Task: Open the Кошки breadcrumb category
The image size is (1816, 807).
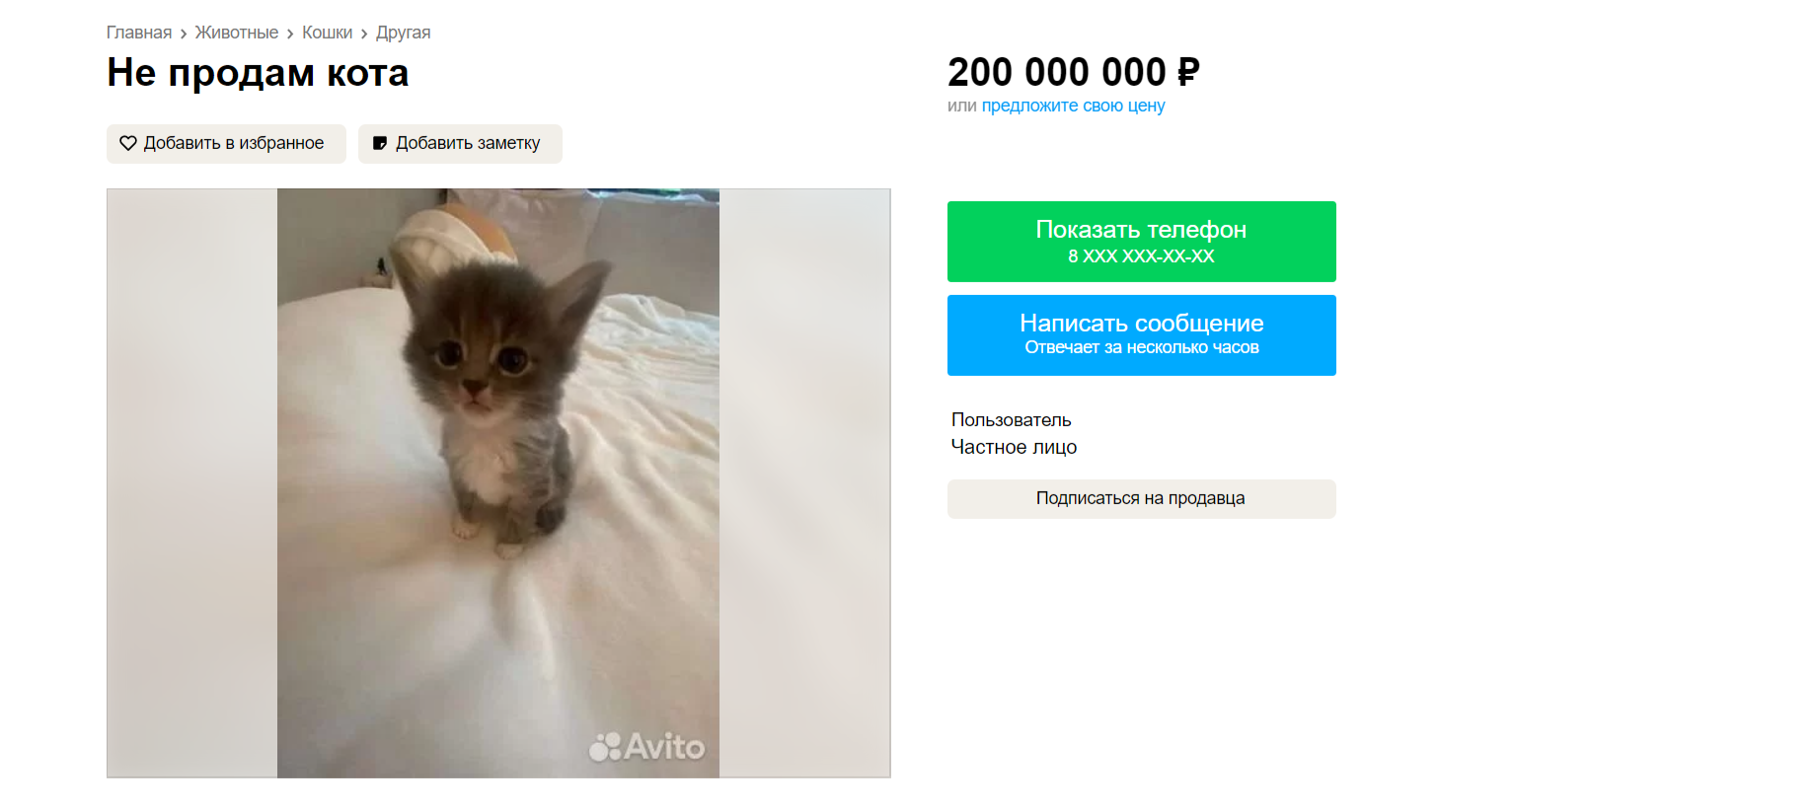Action: click(327, 33)
